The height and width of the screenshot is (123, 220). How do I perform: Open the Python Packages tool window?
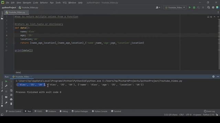(80, 111)
